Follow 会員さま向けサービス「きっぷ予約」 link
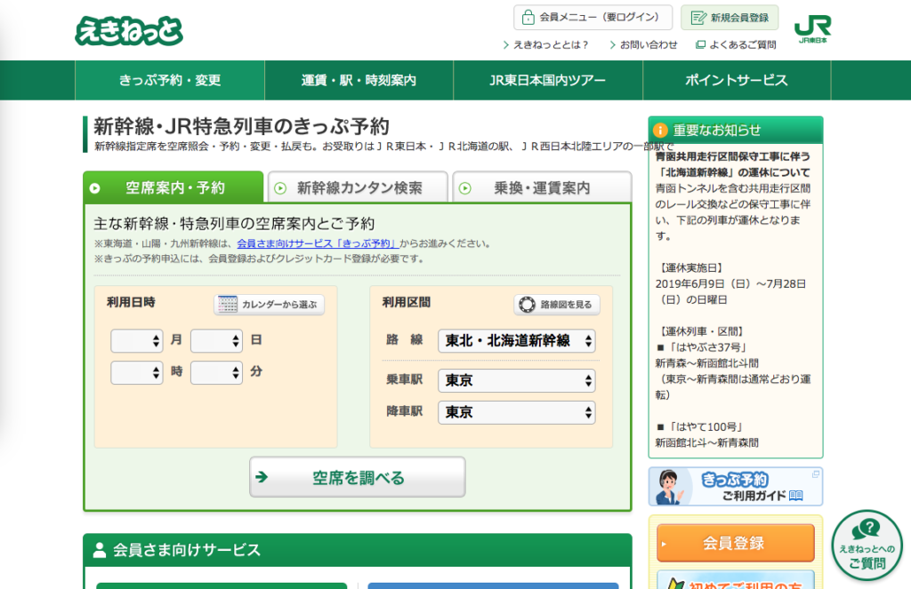The width and height of the screenshot is (911, 589). tap(317, 243)
